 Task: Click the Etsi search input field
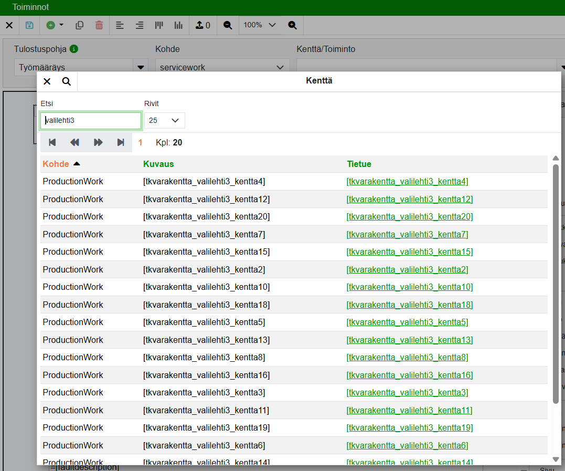point(91,120)
